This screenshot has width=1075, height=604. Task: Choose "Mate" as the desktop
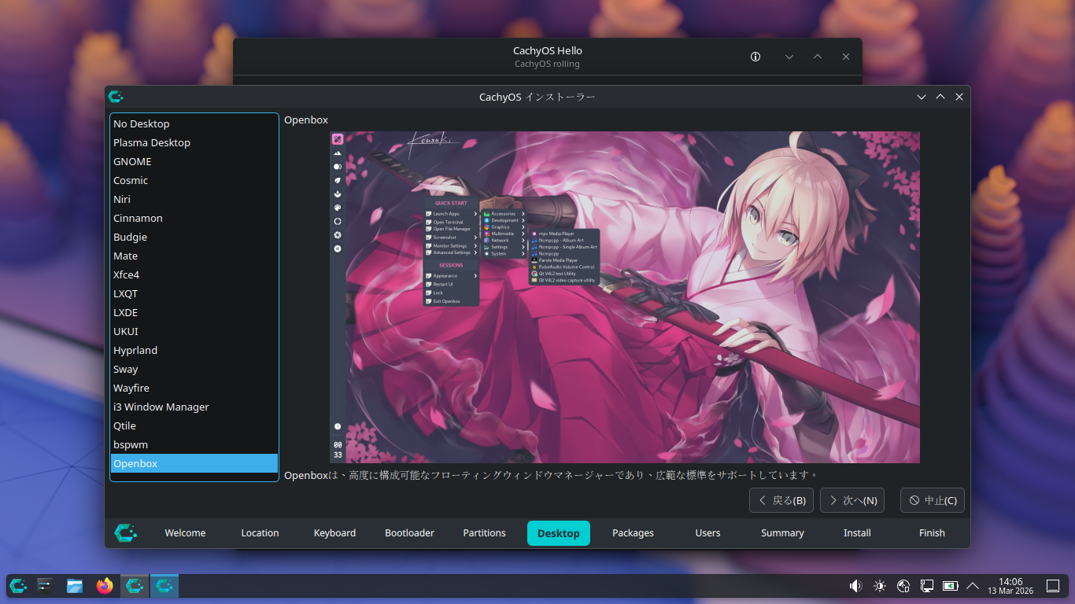pos(194,256)
